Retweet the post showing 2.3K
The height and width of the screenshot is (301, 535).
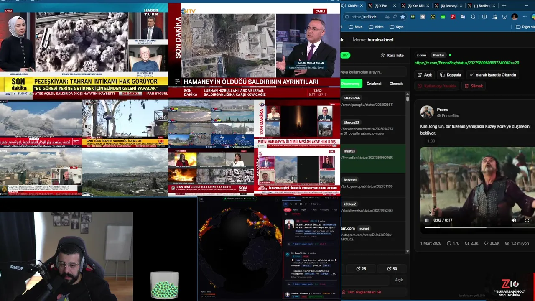[x=471, y=243]
